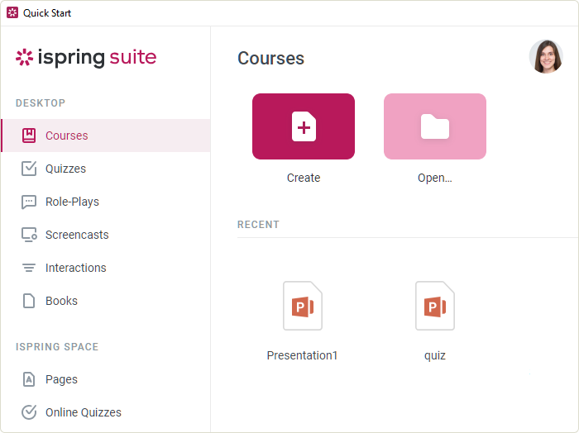
Task: Click the "ISPRING SPACE" sidebar heading
Action: (x=57, y=347)
